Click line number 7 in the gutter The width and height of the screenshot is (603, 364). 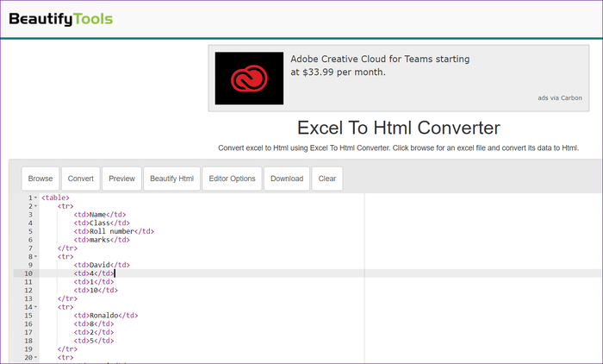click(x=30, y=248)
